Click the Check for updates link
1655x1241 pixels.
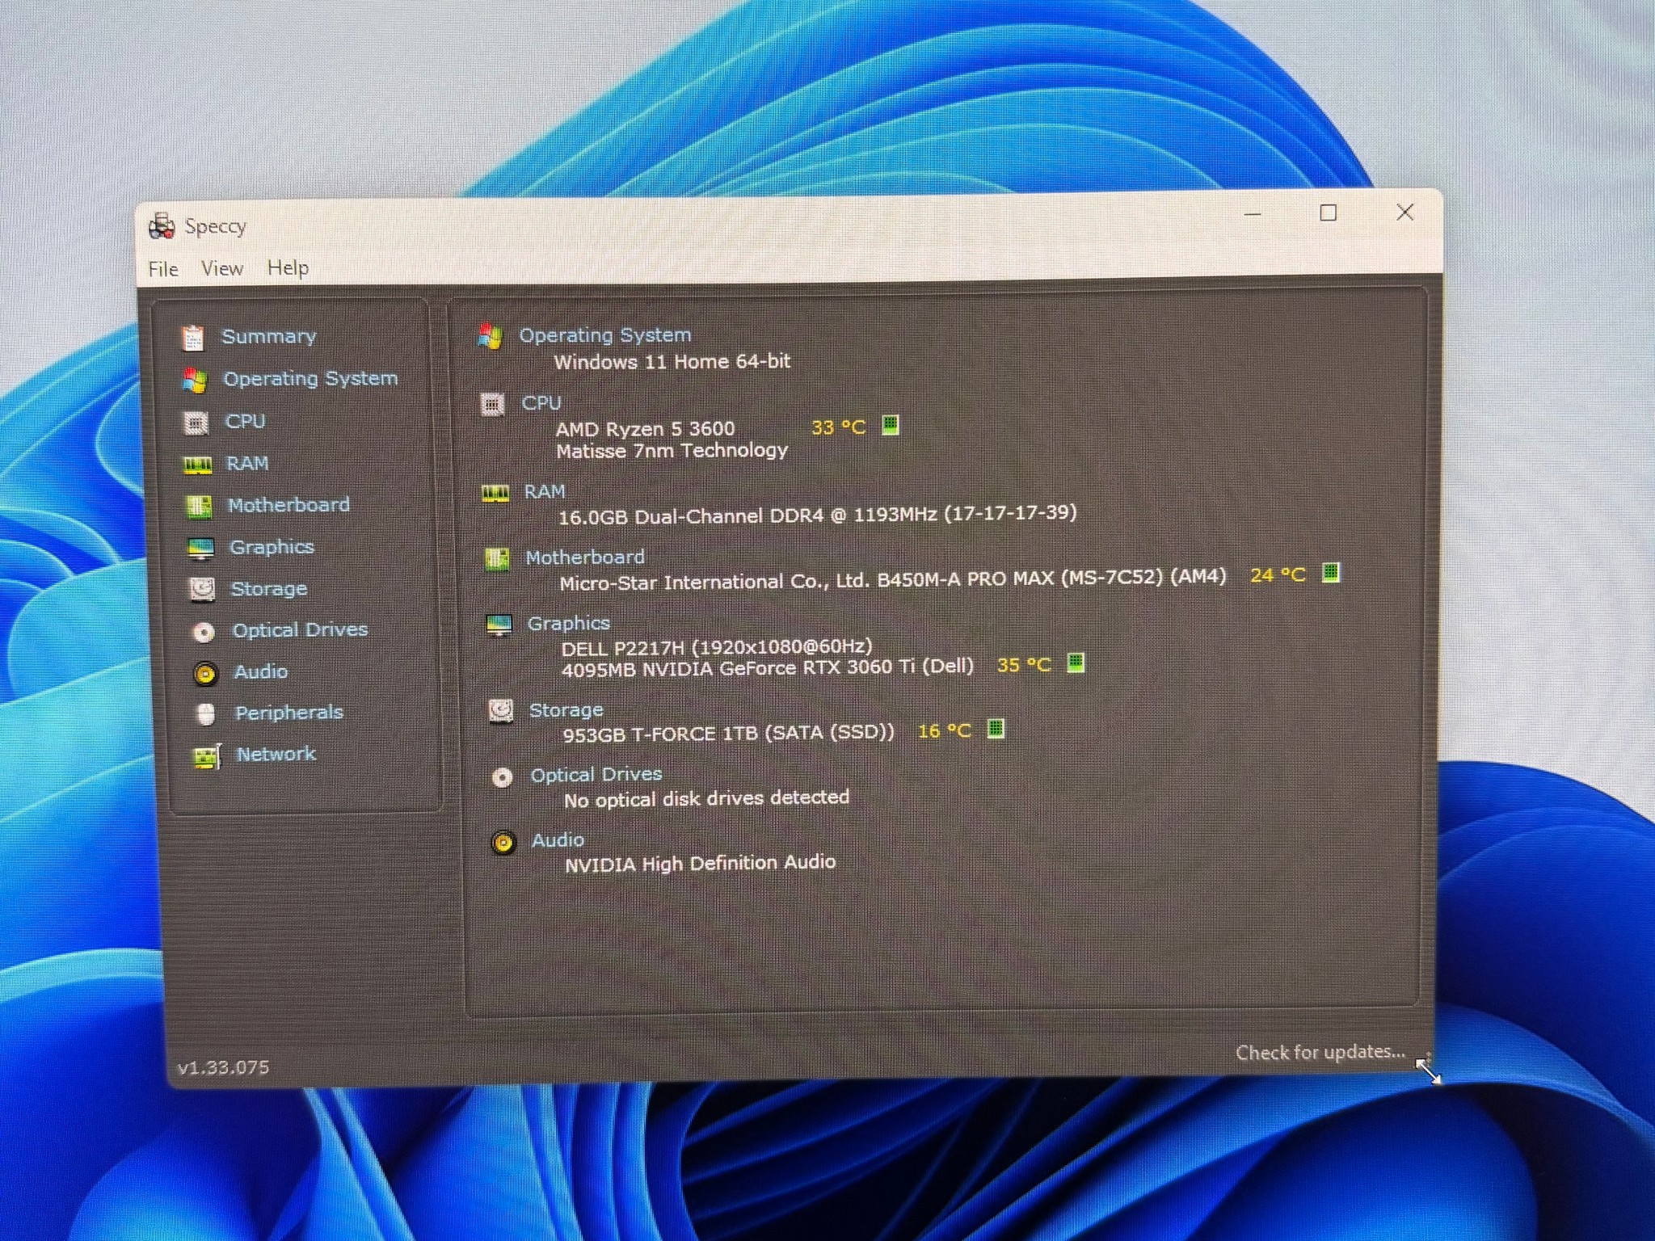(1320, 1052)
